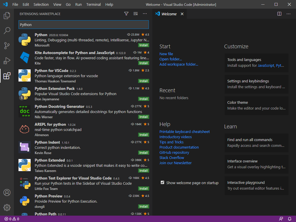Screen dimensions: 296x222
Task: Open the Run and Debug view
Action: click(7, 61)
